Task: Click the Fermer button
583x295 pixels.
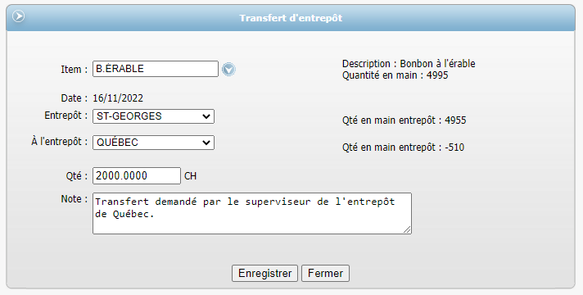Action: tap(325, 274)
